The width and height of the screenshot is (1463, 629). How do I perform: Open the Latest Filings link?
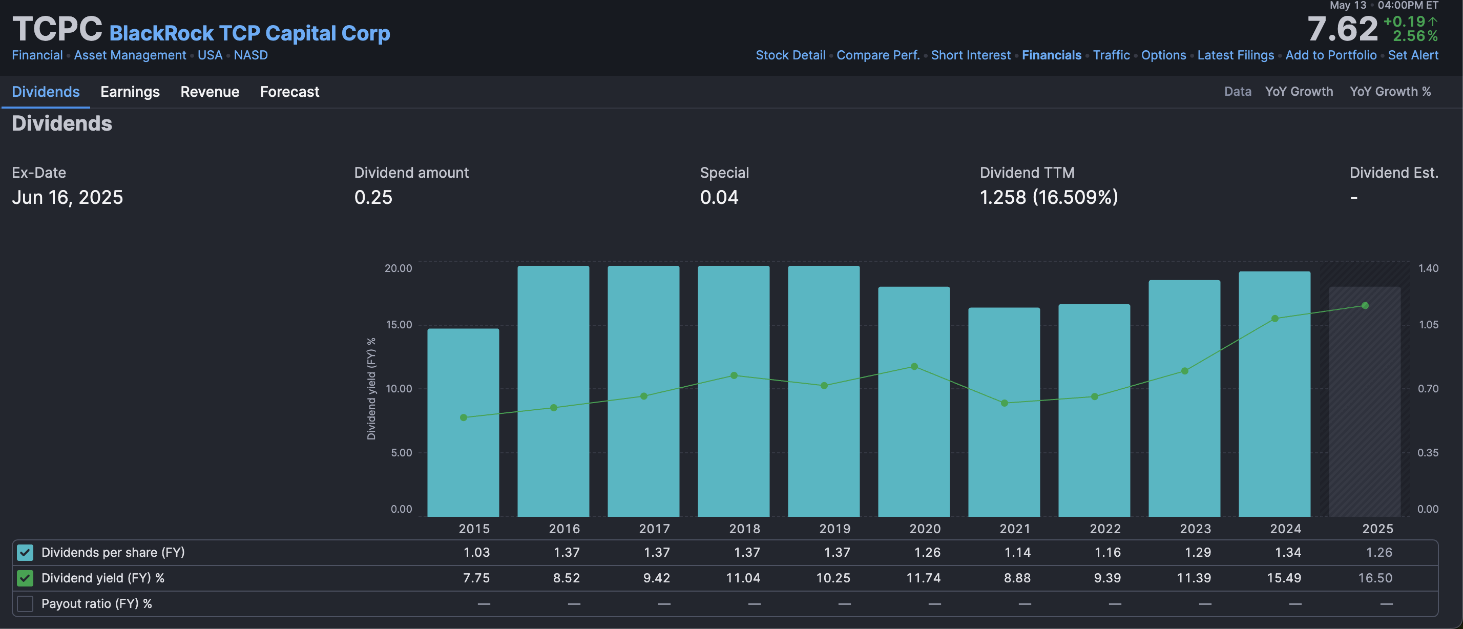[1235, 55]
